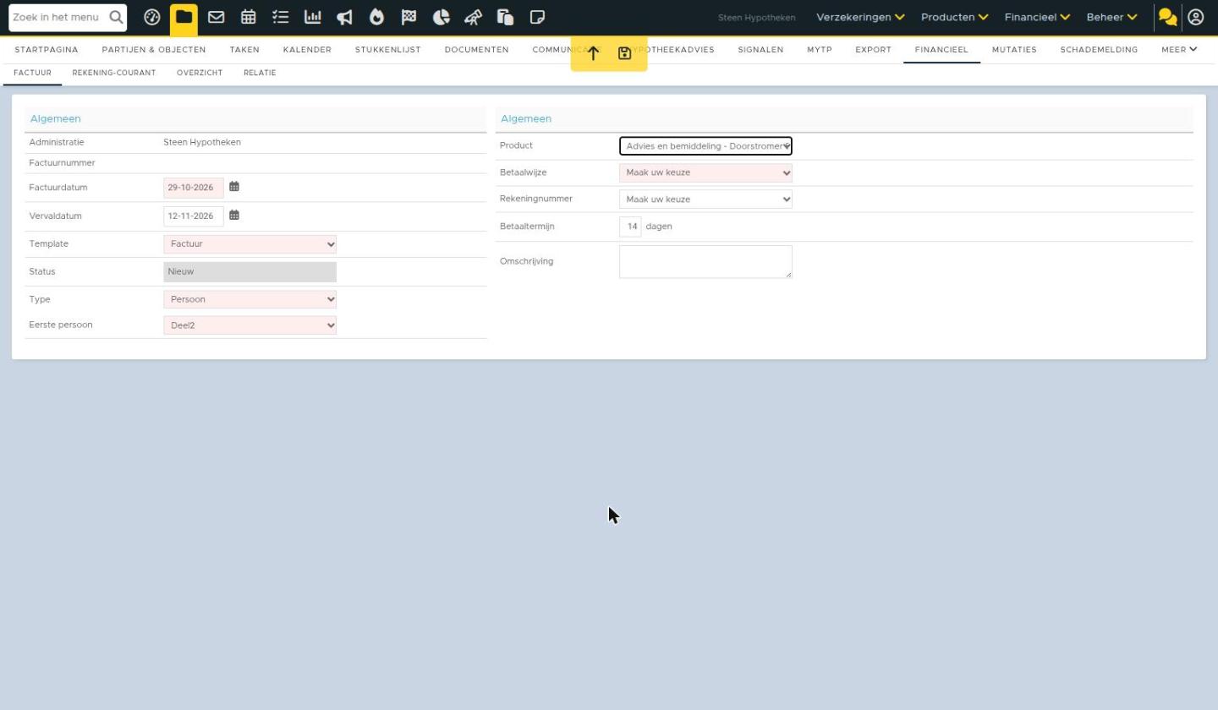The image size is (1218, 710).
Task: Open the Product dropdown
Action: click(x=705, y=146)
